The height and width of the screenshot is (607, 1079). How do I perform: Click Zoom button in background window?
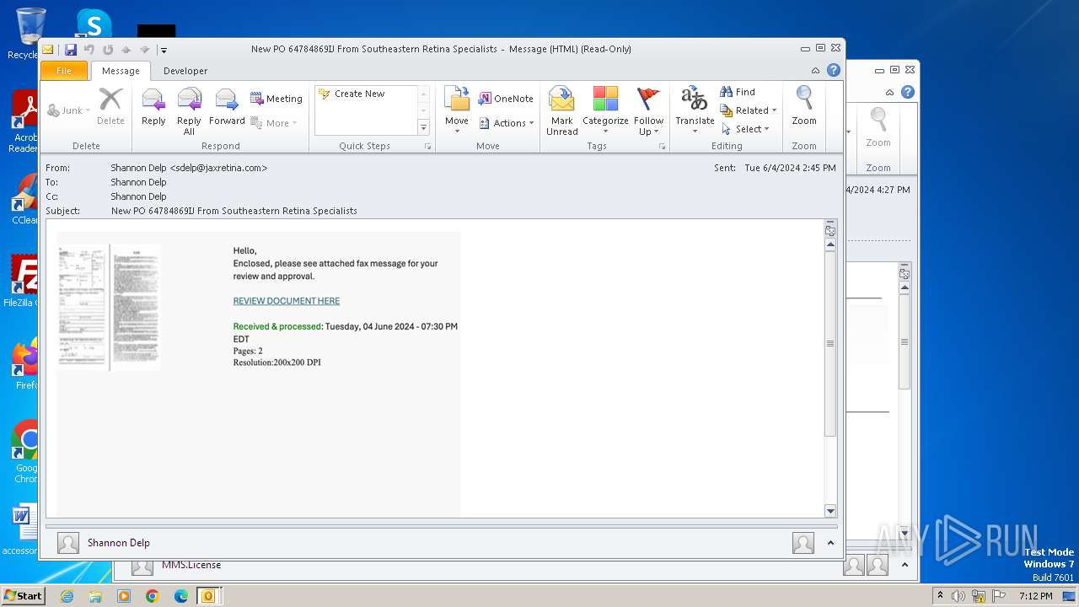878,127
